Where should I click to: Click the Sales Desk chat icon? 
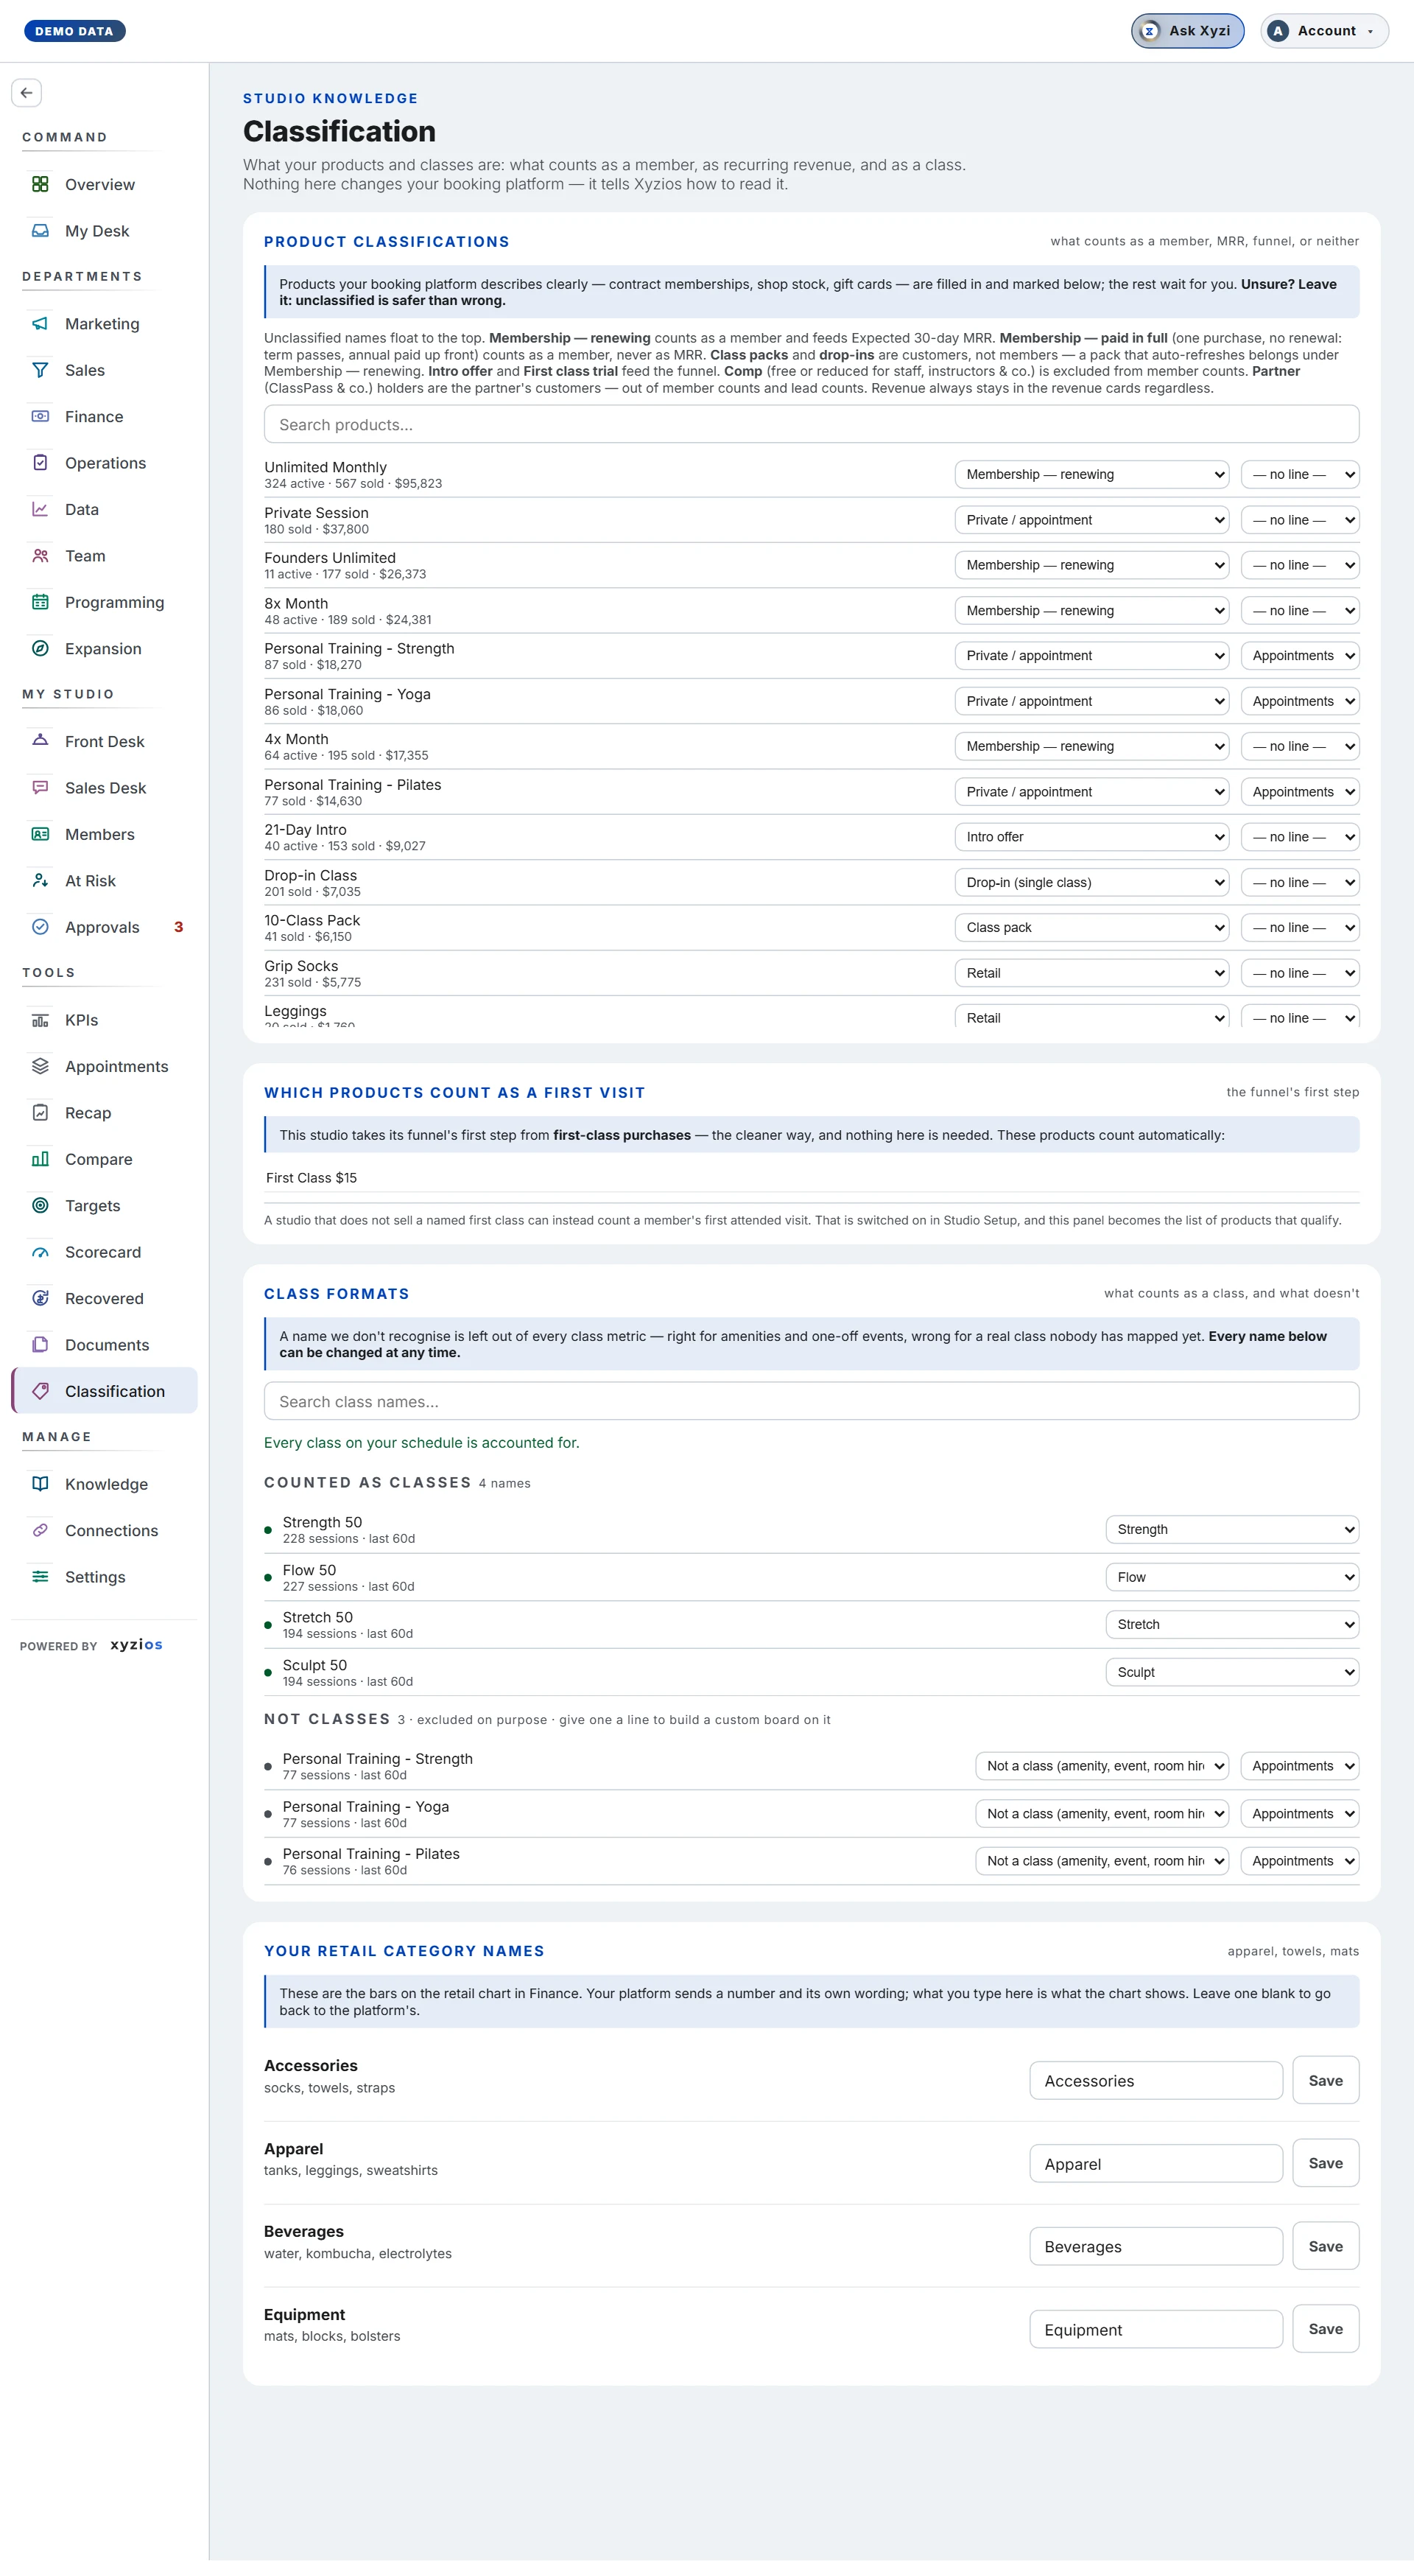(x=40, y=788)
